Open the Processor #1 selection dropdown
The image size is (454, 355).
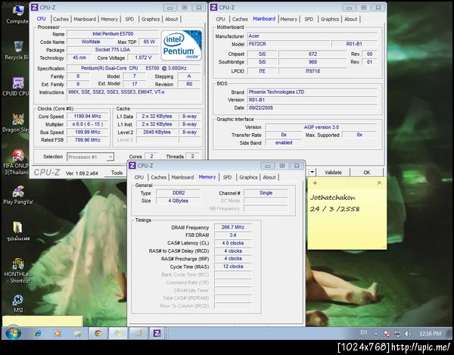(90, 157)
